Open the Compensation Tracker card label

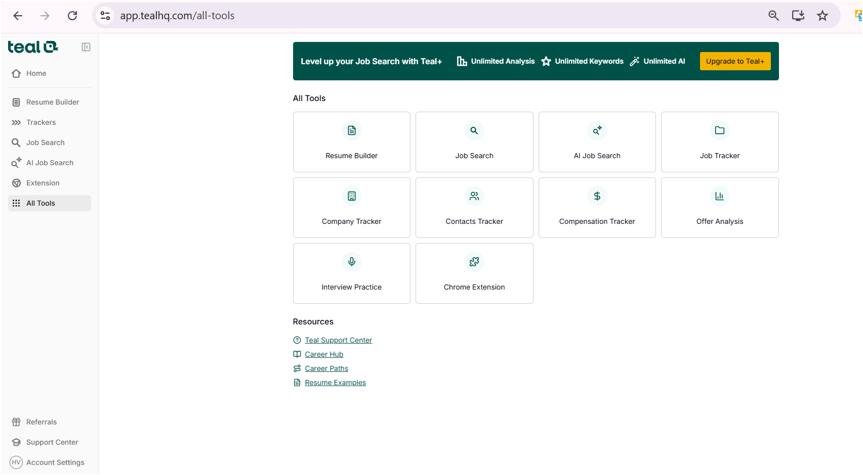click(x=597, y=221)
